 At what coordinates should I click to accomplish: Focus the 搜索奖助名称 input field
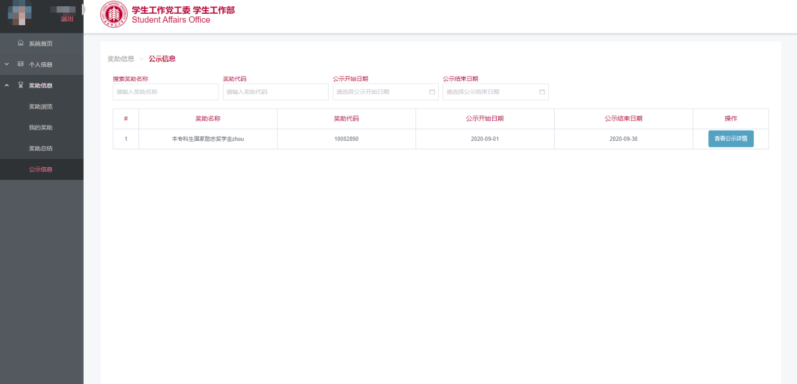pos(166,92)
